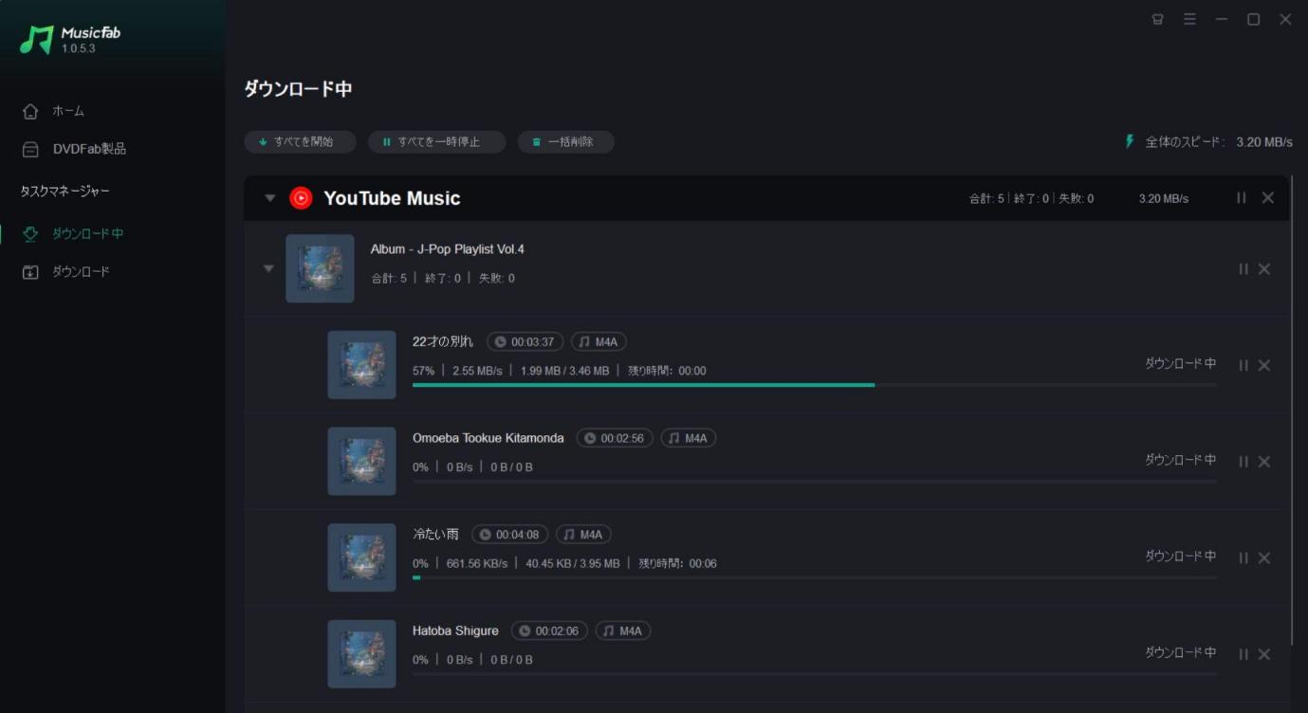Screen dimensions: 1308x713
Task: Click the M4A badge on 22才の別れ
Action: click(x=599, y=342)
